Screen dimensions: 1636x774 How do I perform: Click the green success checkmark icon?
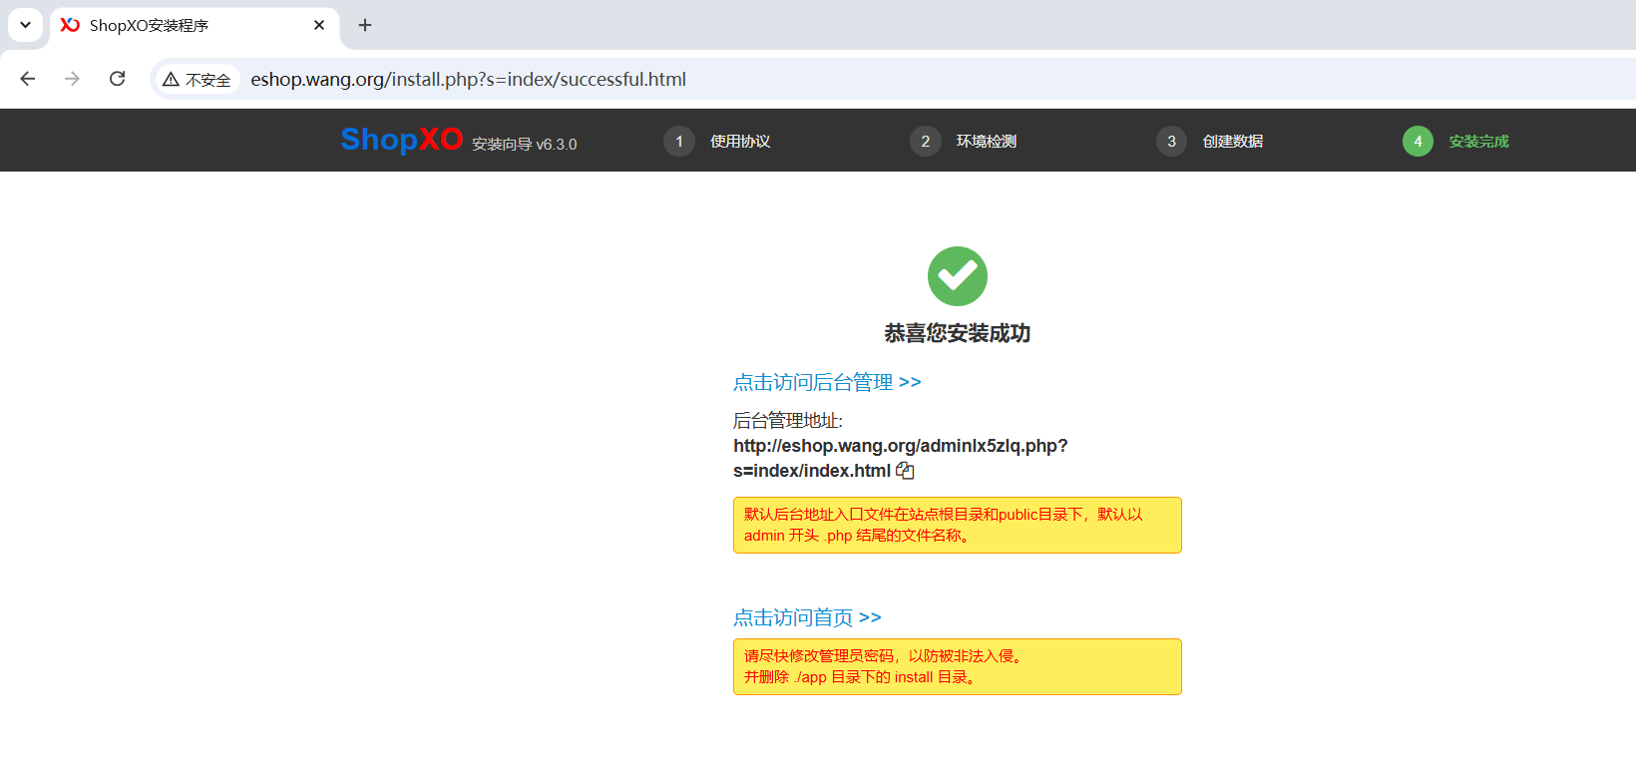click(958, 276)
